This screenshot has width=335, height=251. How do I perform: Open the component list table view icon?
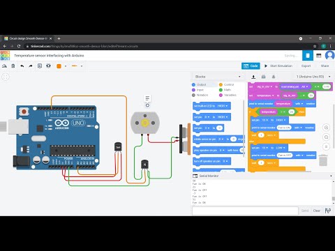[319, 56]
